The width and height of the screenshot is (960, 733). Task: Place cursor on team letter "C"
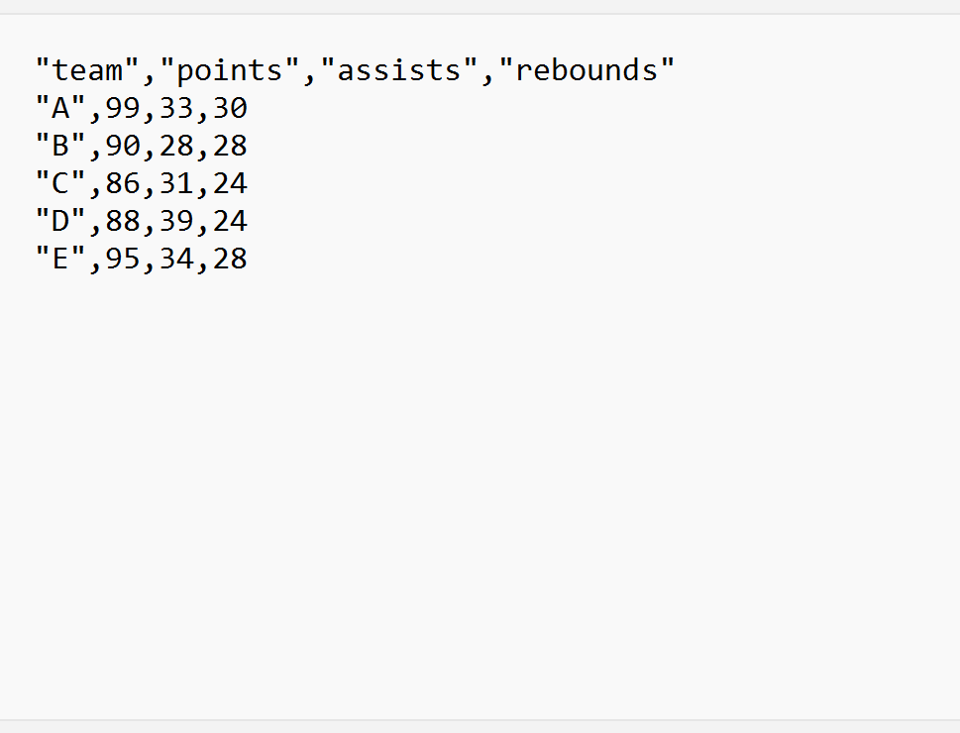60,183
